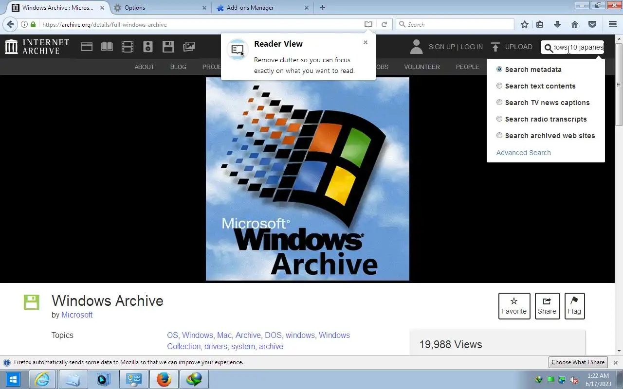
Task: Click the upload arrow icon
Action: [495, 47]
